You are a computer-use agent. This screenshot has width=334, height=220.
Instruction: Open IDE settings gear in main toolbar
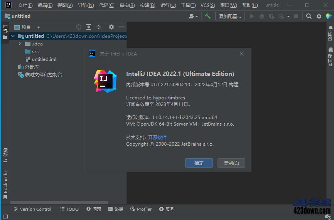[319, 16]
